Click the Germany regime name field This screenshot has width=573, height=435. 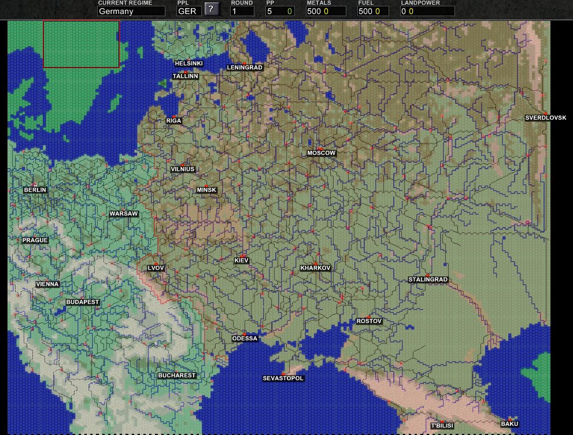tap(131, 11)
